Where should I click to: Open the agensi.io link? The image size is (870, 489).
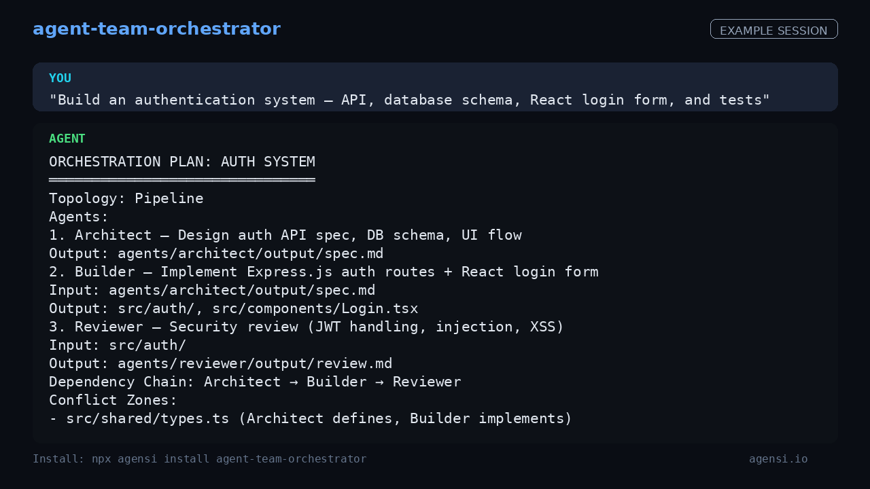[778, 459]
